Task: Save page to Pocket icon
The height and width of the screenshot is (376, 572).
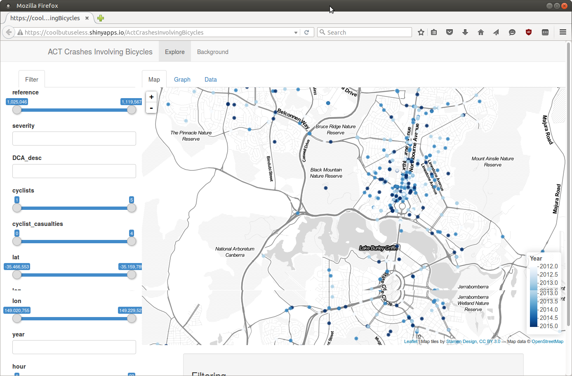Action: click(450, 32)
